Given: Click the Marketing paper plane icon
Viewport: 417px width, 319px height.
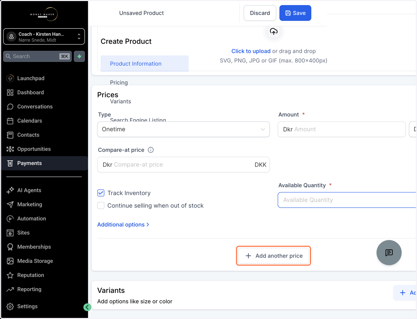Looking at the screenshot, I should 10,204.
